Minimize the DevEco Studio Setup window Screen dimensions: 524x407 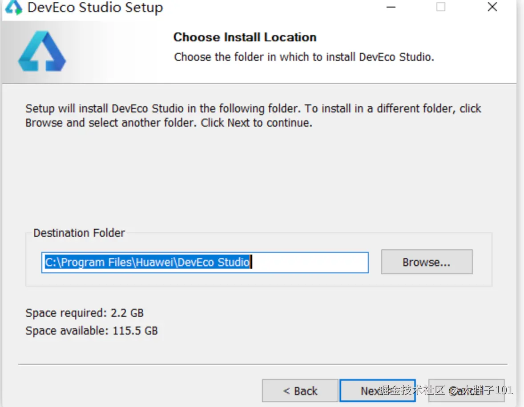pos(391,7)
